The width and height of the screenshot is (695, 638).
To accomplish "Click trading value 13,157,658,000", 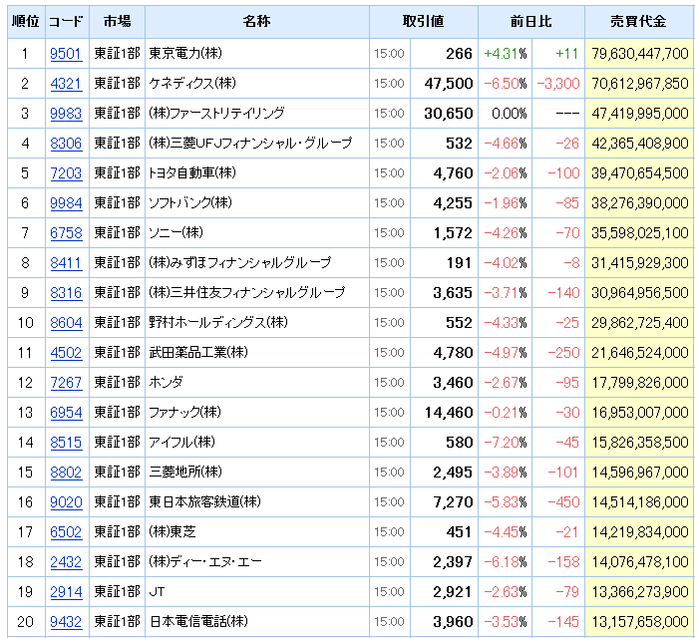I will coord(639,622).
